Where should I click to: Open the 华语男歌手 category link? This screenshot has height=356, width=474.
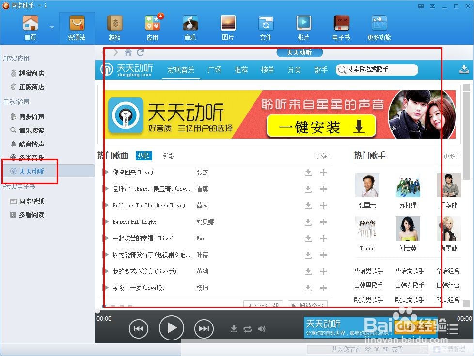(368, 271)
